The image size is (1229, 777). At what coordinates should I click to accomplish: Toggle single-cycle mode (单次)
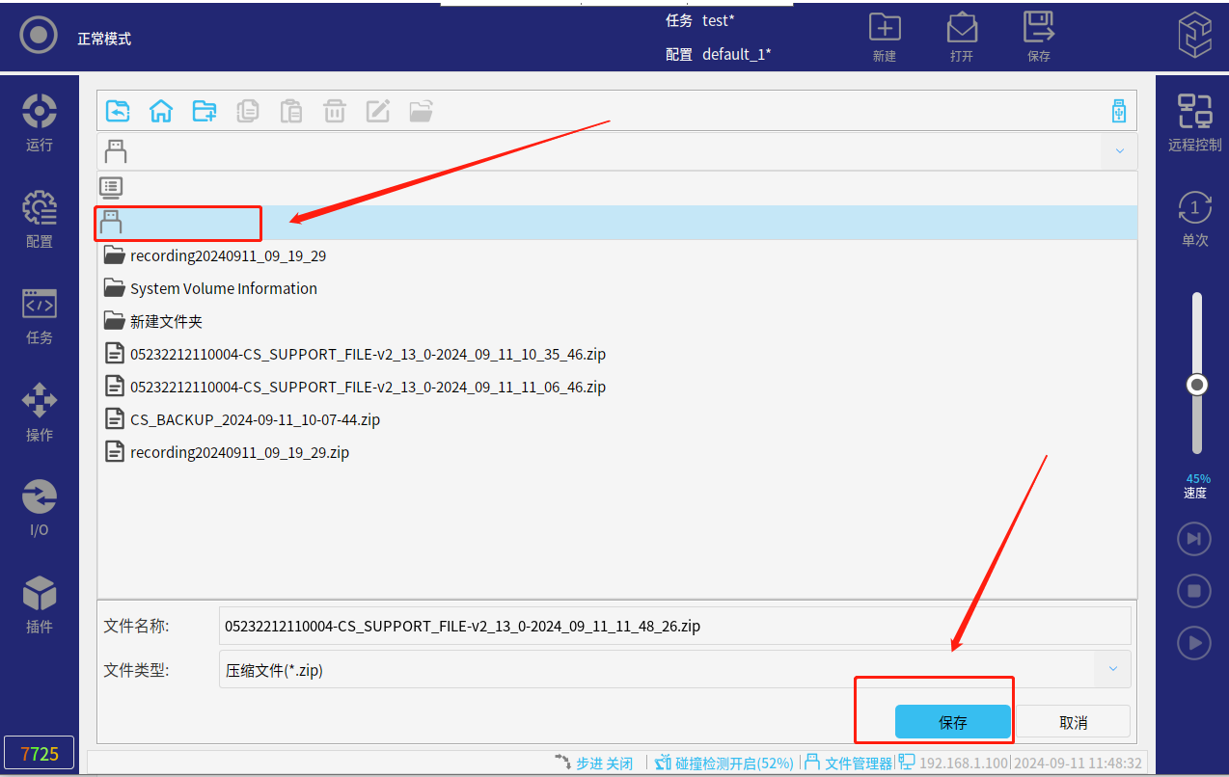tap(1194, 218)
